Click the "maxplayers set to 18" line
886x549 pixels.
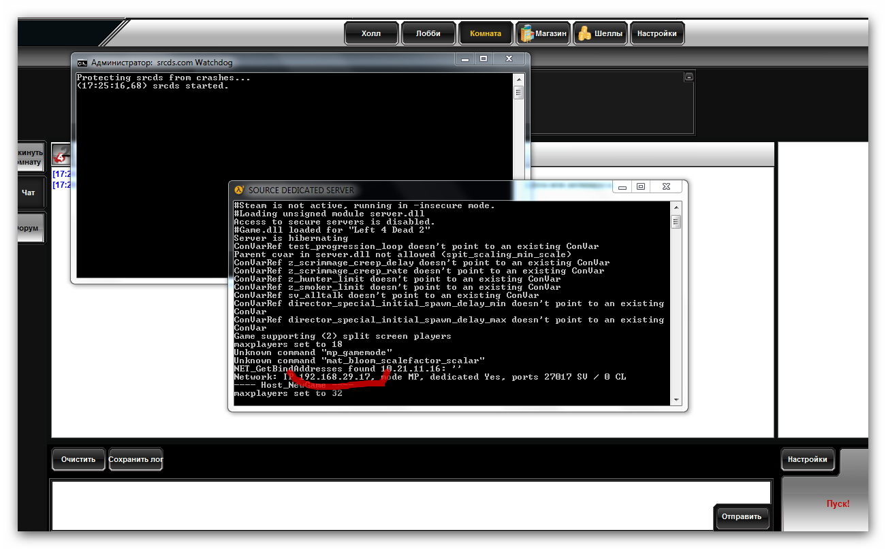tap(288, 344)
